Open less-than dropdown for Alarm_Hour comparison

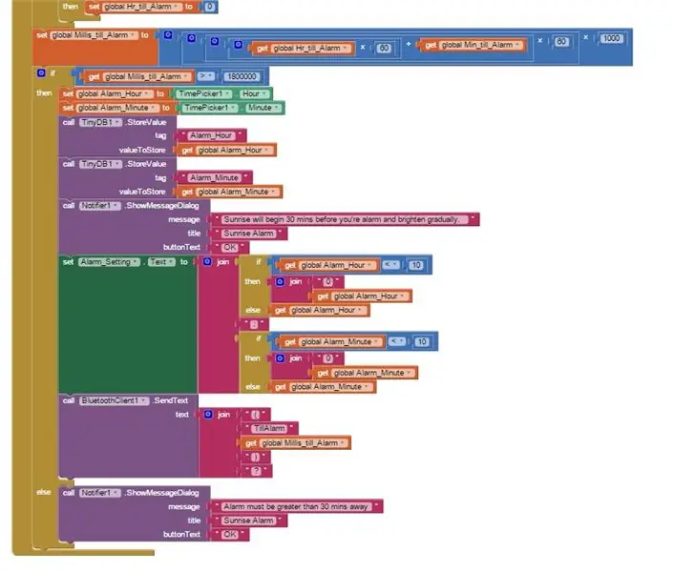point(390,265)
